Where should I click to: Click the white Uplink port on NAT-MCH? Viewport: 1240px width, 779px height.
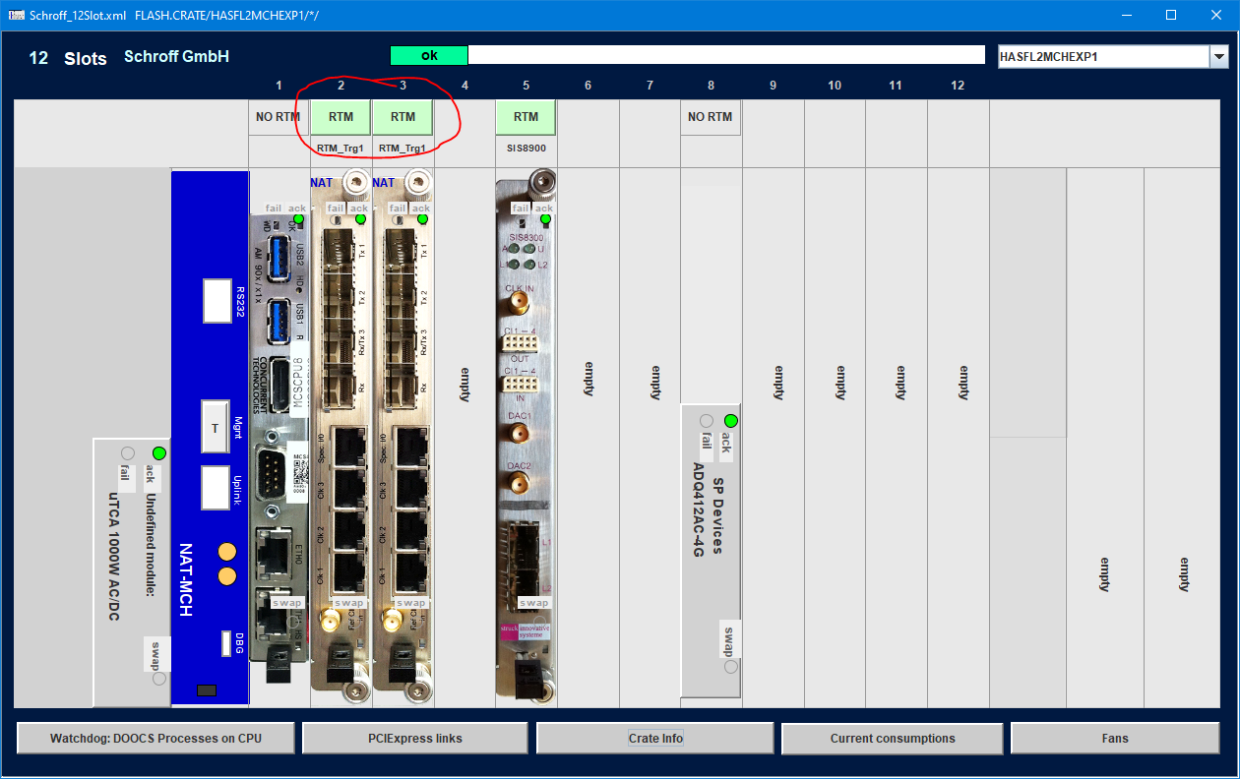pos(216,487)
